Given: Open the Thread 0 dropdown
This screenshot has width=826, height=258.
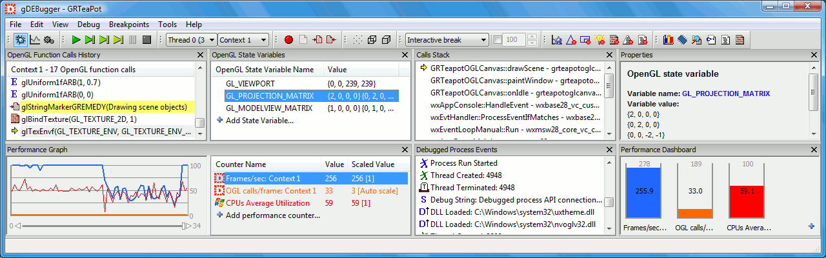Looking at the screenshot, I should point(190,40).
